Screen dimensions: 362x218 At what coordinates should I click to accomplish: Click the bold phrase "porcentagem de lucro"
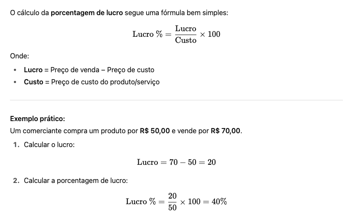coord(87,13)
